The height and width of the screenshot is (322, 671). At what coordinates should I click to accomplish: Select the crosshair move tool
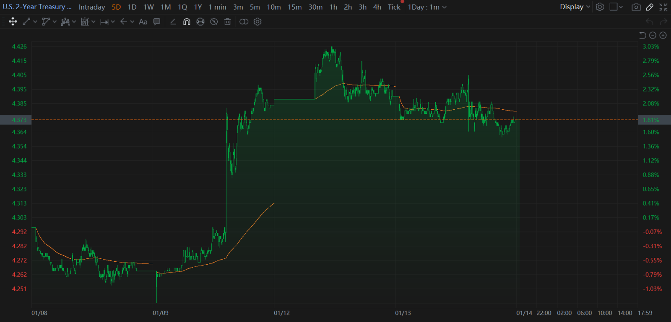[x=13, y=21]
